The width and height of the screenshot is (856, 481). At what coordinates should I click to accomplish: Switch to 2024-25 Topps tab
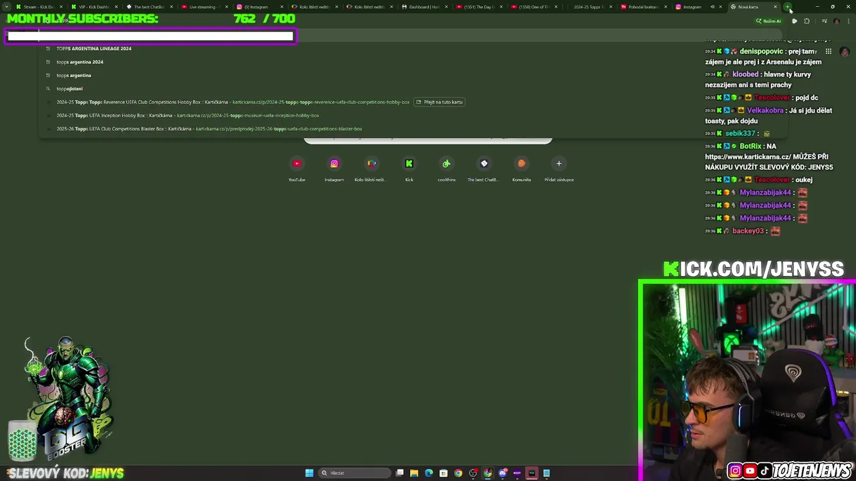coord(587,7)
